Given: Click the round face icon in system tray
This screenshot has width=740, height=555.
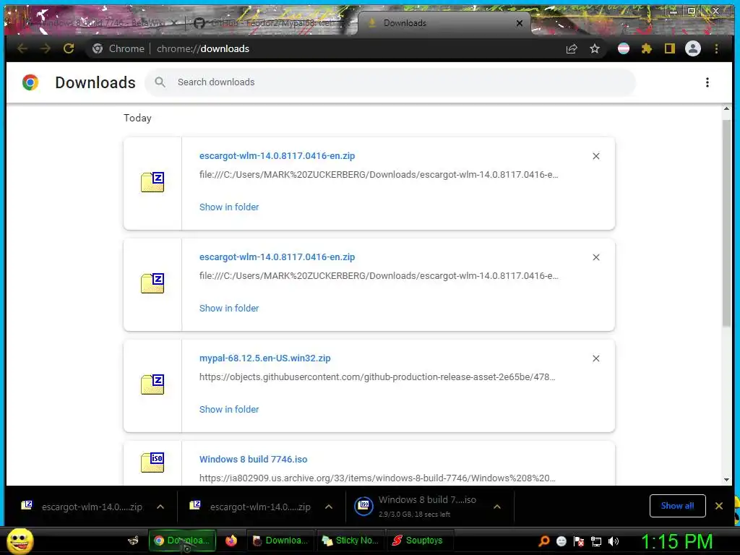Looking at the screenshot, I should coord(561,541).
